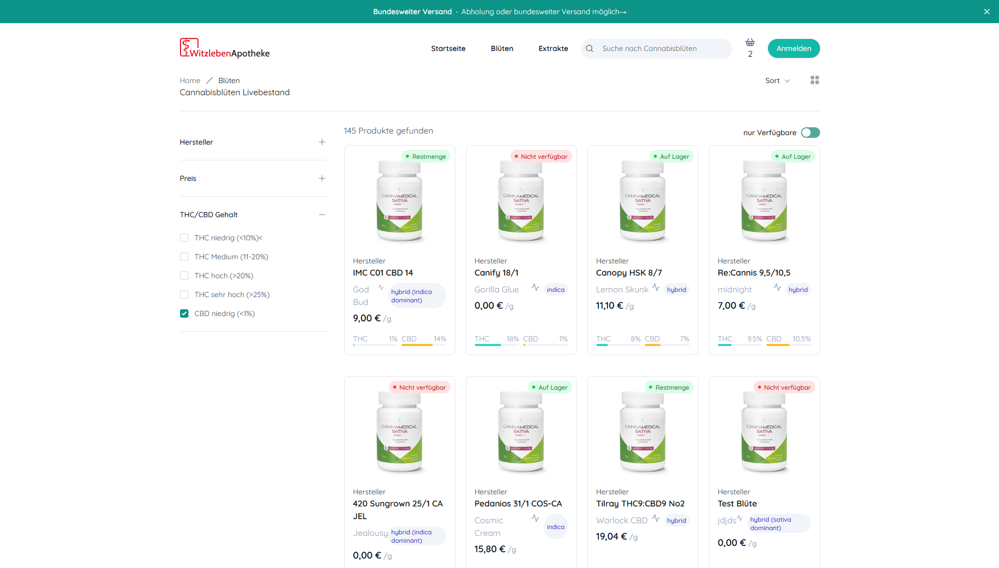The width and height of the screenshot is (999, 568).
Task: Click the pulse icon beside Gorilla Glue
Action: click(x=535, y=287)
